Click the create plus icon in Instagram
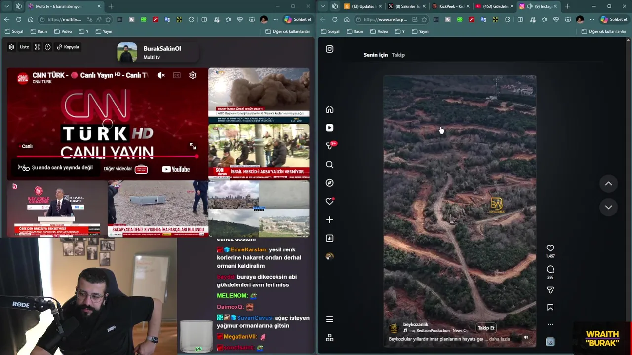632x355 pixels. tap(329, 220)
